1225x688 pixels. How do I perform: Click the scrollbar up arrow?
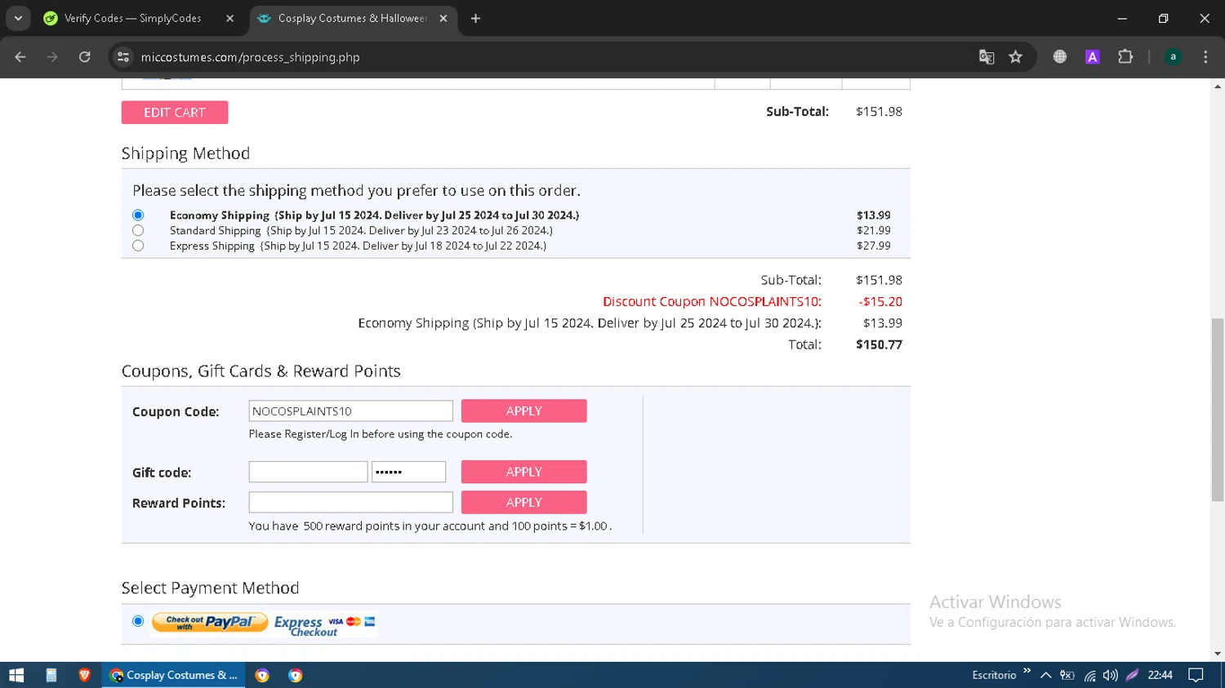1218,86
